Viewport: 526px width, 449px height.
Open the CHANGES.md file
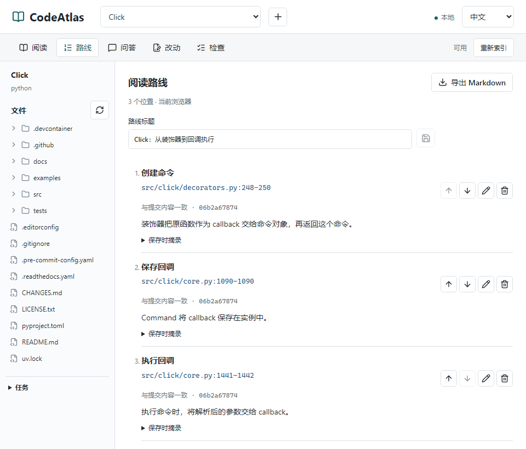42,293
